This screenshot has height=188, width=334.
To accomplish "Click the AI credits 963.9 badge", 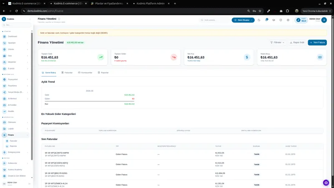I will pos(301,20).
